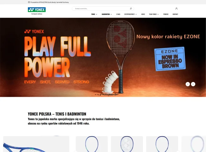Open the NEWS menu item
Viewport: 206px width, 152px height.
[143, 14]
